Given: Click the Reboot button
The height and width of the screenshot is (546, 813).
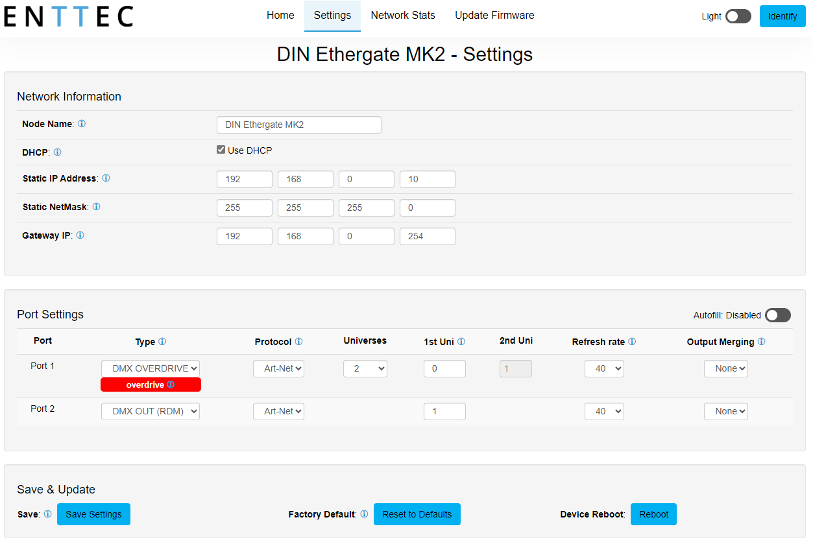Looking at the screenshot, I should (x=653, y=514).
